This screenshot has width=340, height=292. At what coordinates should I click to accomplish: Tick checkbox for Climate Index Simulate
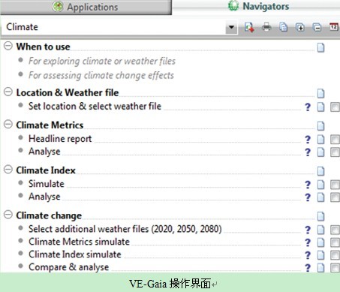tap(335, 185)
